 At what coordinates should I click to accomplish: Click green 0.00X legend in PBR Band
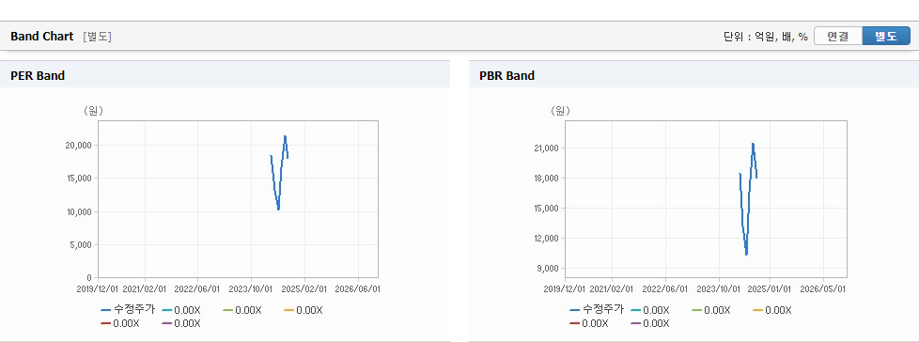pos(711,310)
